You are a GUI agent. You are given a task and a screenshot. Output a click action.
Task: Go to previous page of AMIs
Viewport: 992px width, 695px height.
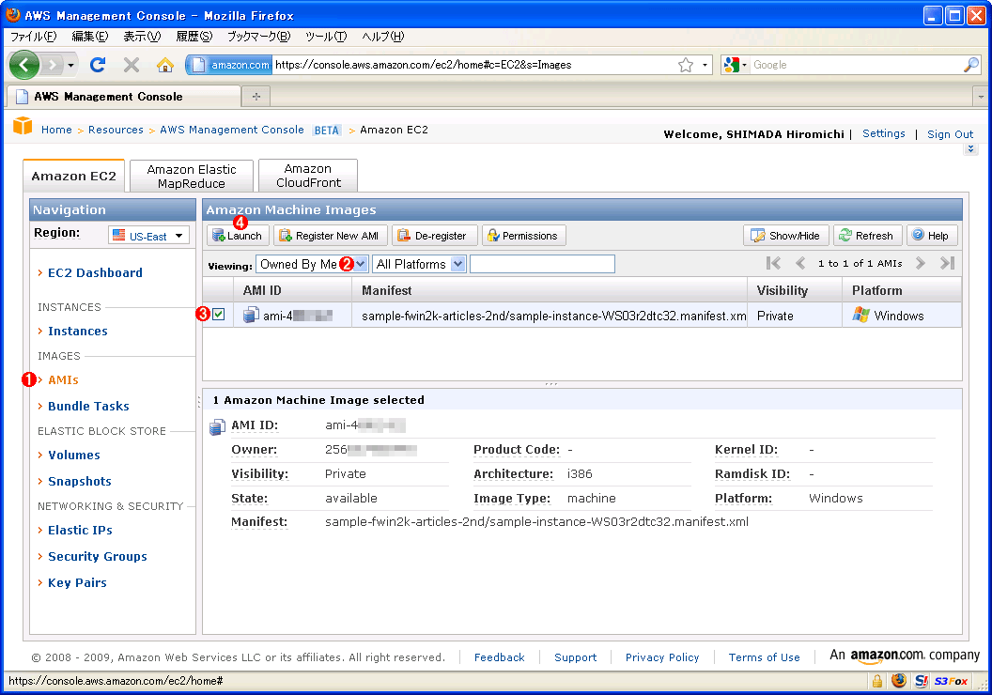tap(800, 263)
